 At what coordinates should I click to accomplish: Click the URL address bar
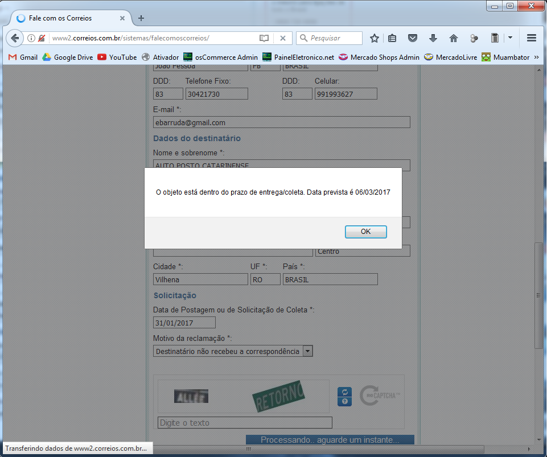[x=154, y=38]
